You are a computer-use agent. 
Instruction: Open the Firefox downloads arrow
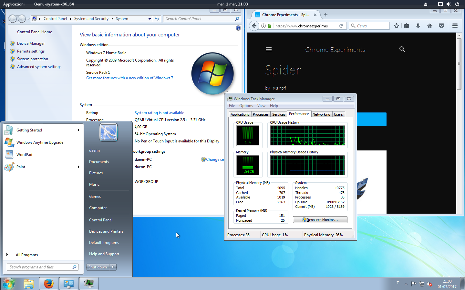coord(418,26)
